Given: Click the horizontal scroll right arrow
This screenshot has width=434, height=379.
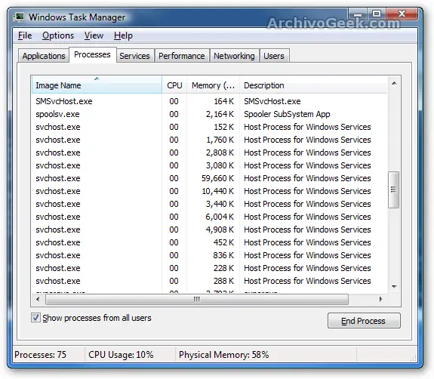Looking at the screenshot, I should (x=381, y=299).
